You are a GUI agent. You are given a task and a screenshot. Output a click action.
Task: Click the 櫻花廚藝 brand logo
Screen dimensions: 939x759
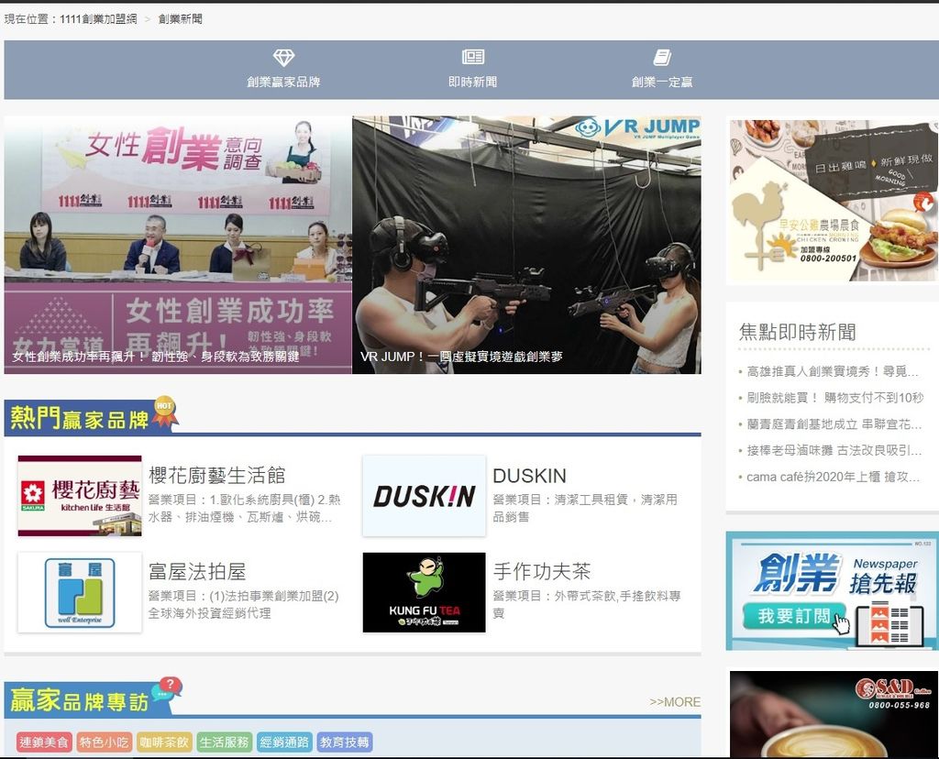pyautogui.click(x=80, y=496)
